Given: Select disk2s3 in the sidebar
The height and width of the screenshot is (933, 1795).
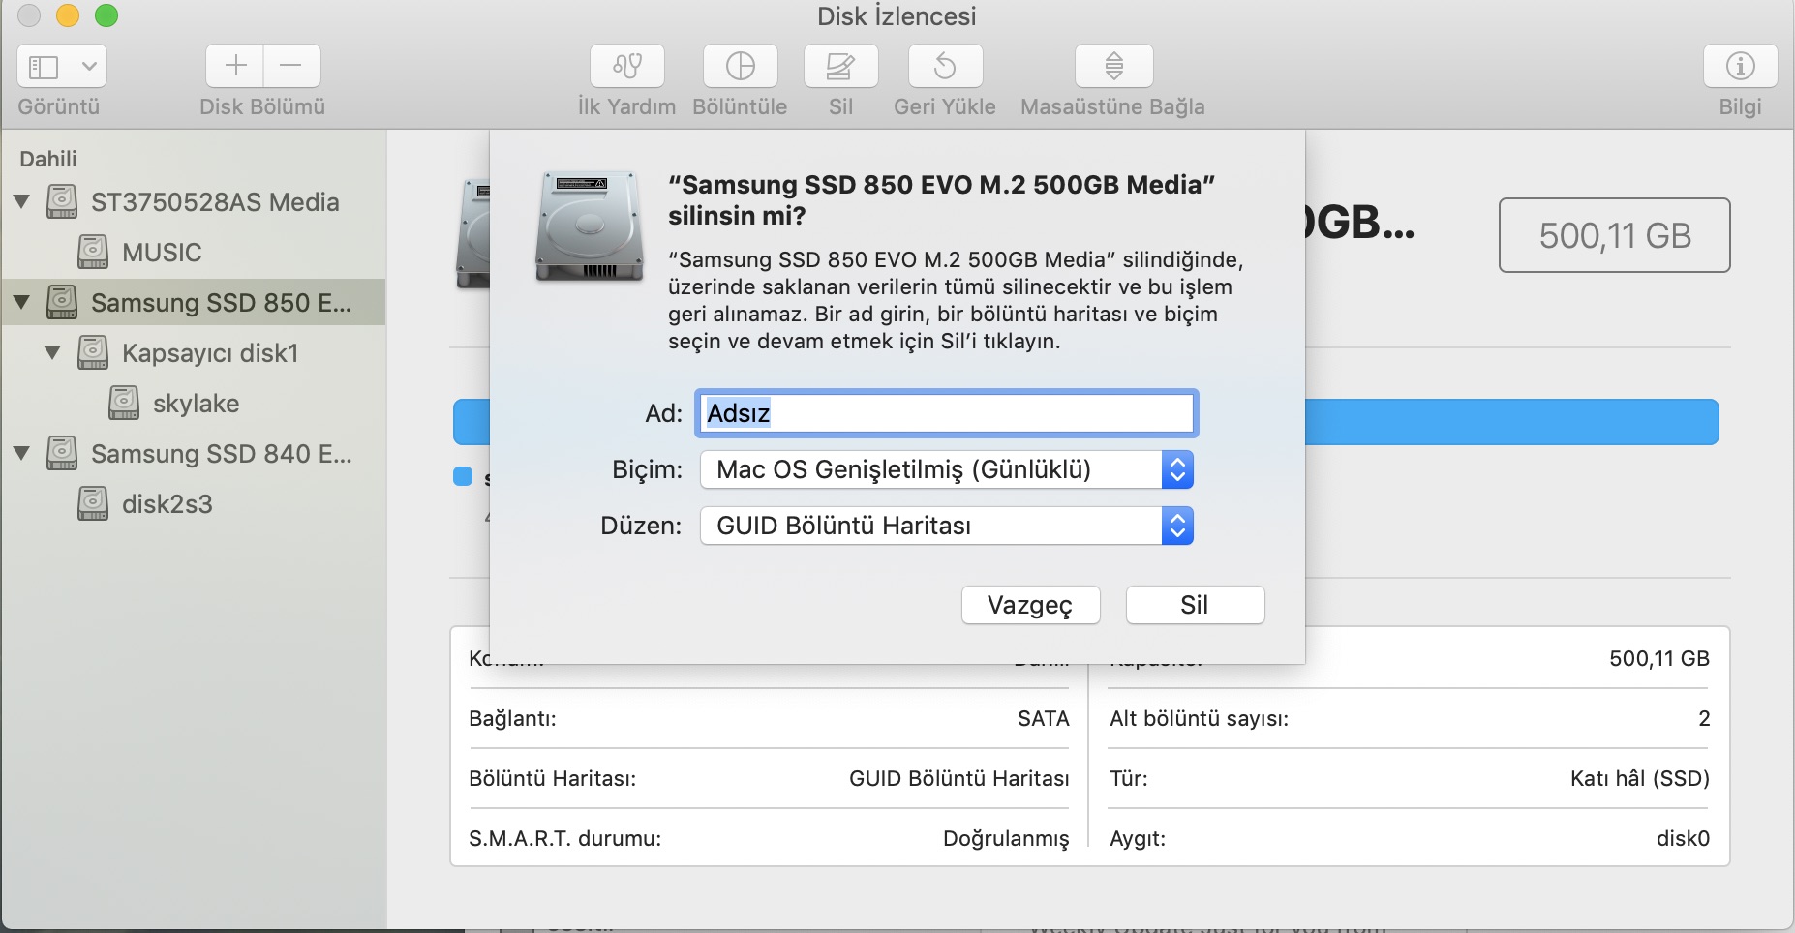Looking at the screenshot, I should click(x=167, y=504).
